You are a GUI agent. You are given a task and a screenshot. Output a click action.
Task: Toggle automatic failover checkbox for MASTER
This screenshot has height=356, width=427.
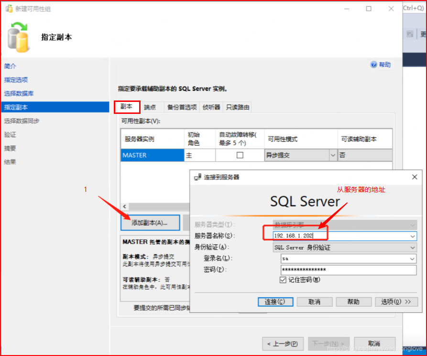click(240, 155)
